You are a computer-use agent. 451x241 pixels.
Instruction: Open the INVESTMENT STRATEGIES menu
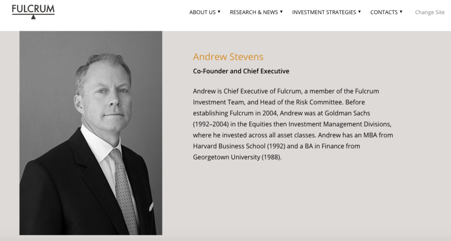pyautogui.click(x=324, y=12)
